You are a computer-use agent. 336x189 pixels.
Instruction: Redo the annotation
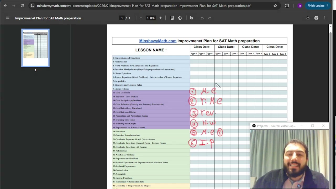(x=209, y=18)
